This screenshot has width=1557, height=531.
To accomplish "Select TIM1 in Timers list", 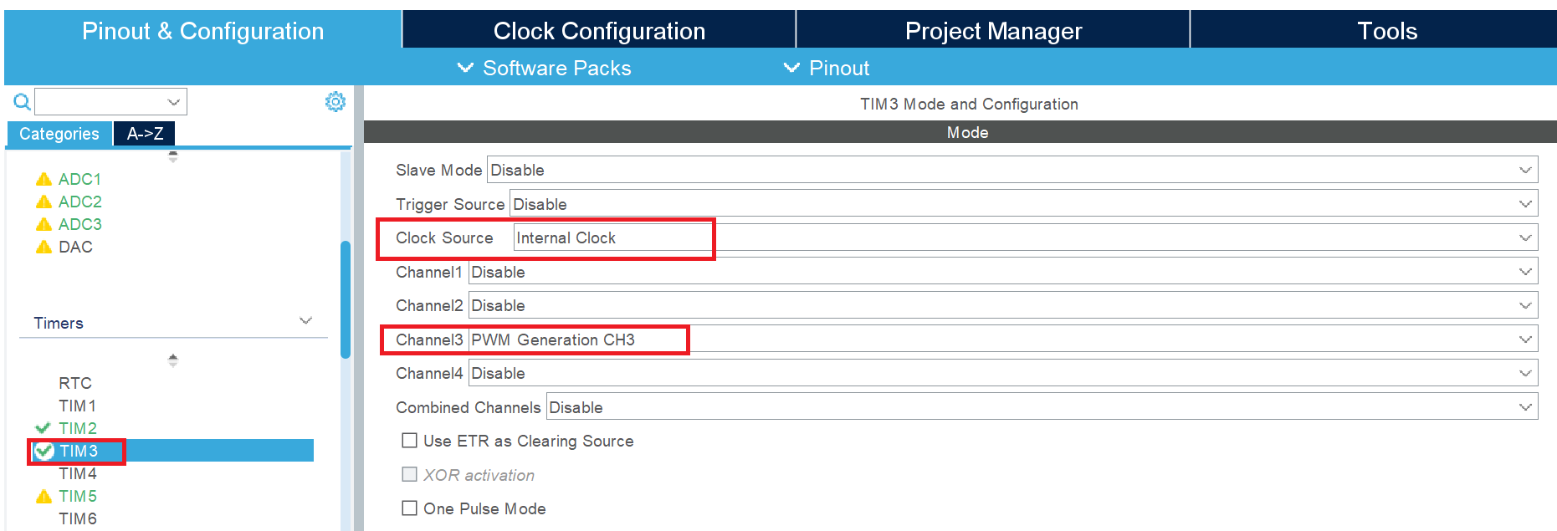I will coord(77,406).
